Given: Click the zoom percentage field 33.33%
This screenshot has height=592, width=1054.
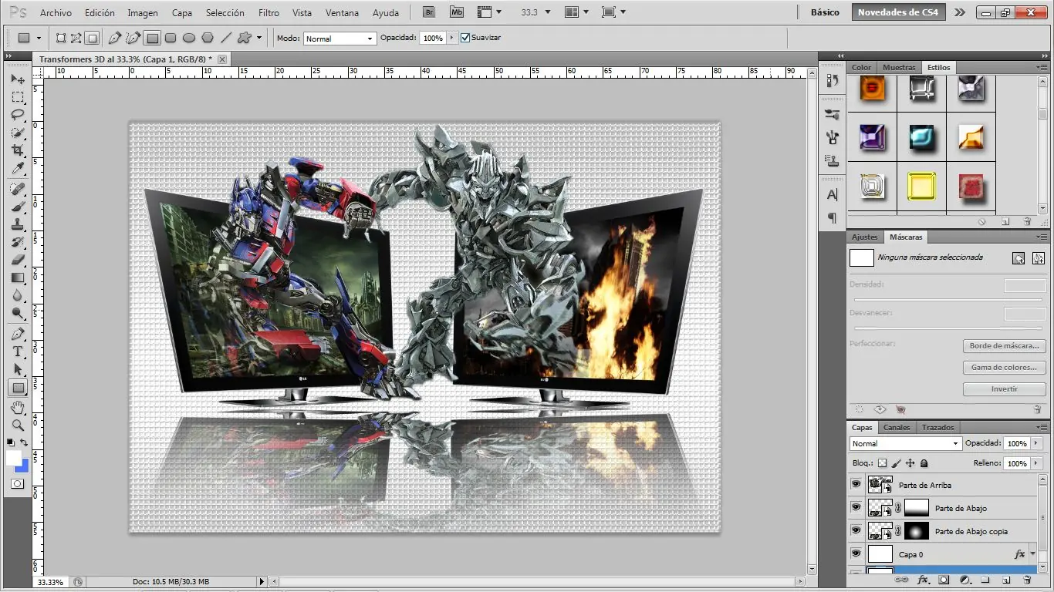Looking at the screenshot, I should click(x=51, y=581).
